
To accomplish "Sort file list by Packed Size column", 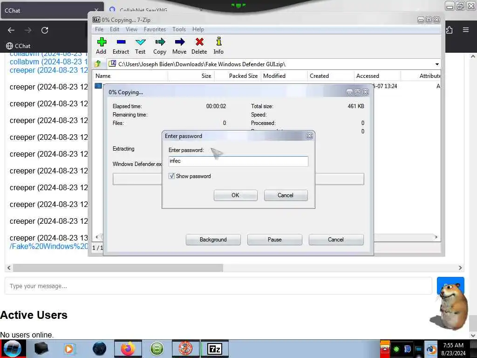I will point(238,76).
